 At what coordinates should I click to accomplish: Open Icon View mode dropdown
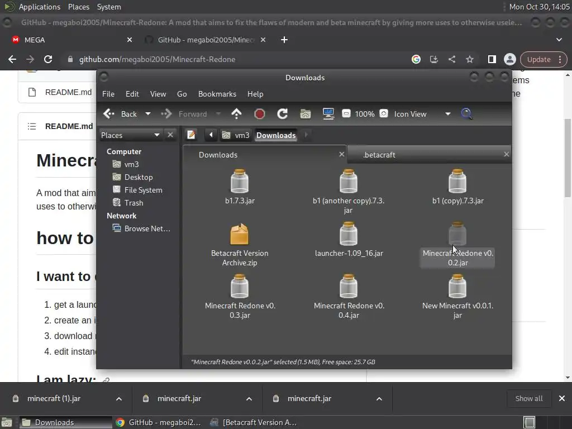(422, 114)
